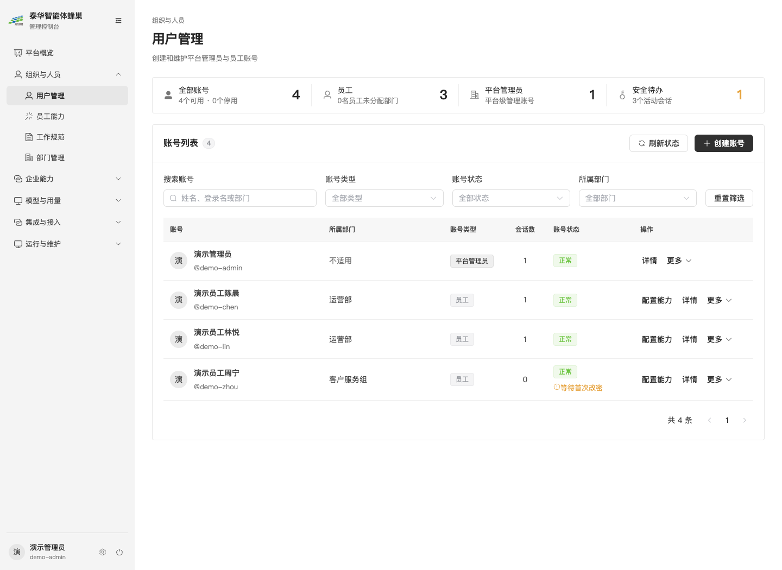
Task: Select the 用户管理 menu item
Action: tap(67, 96)
